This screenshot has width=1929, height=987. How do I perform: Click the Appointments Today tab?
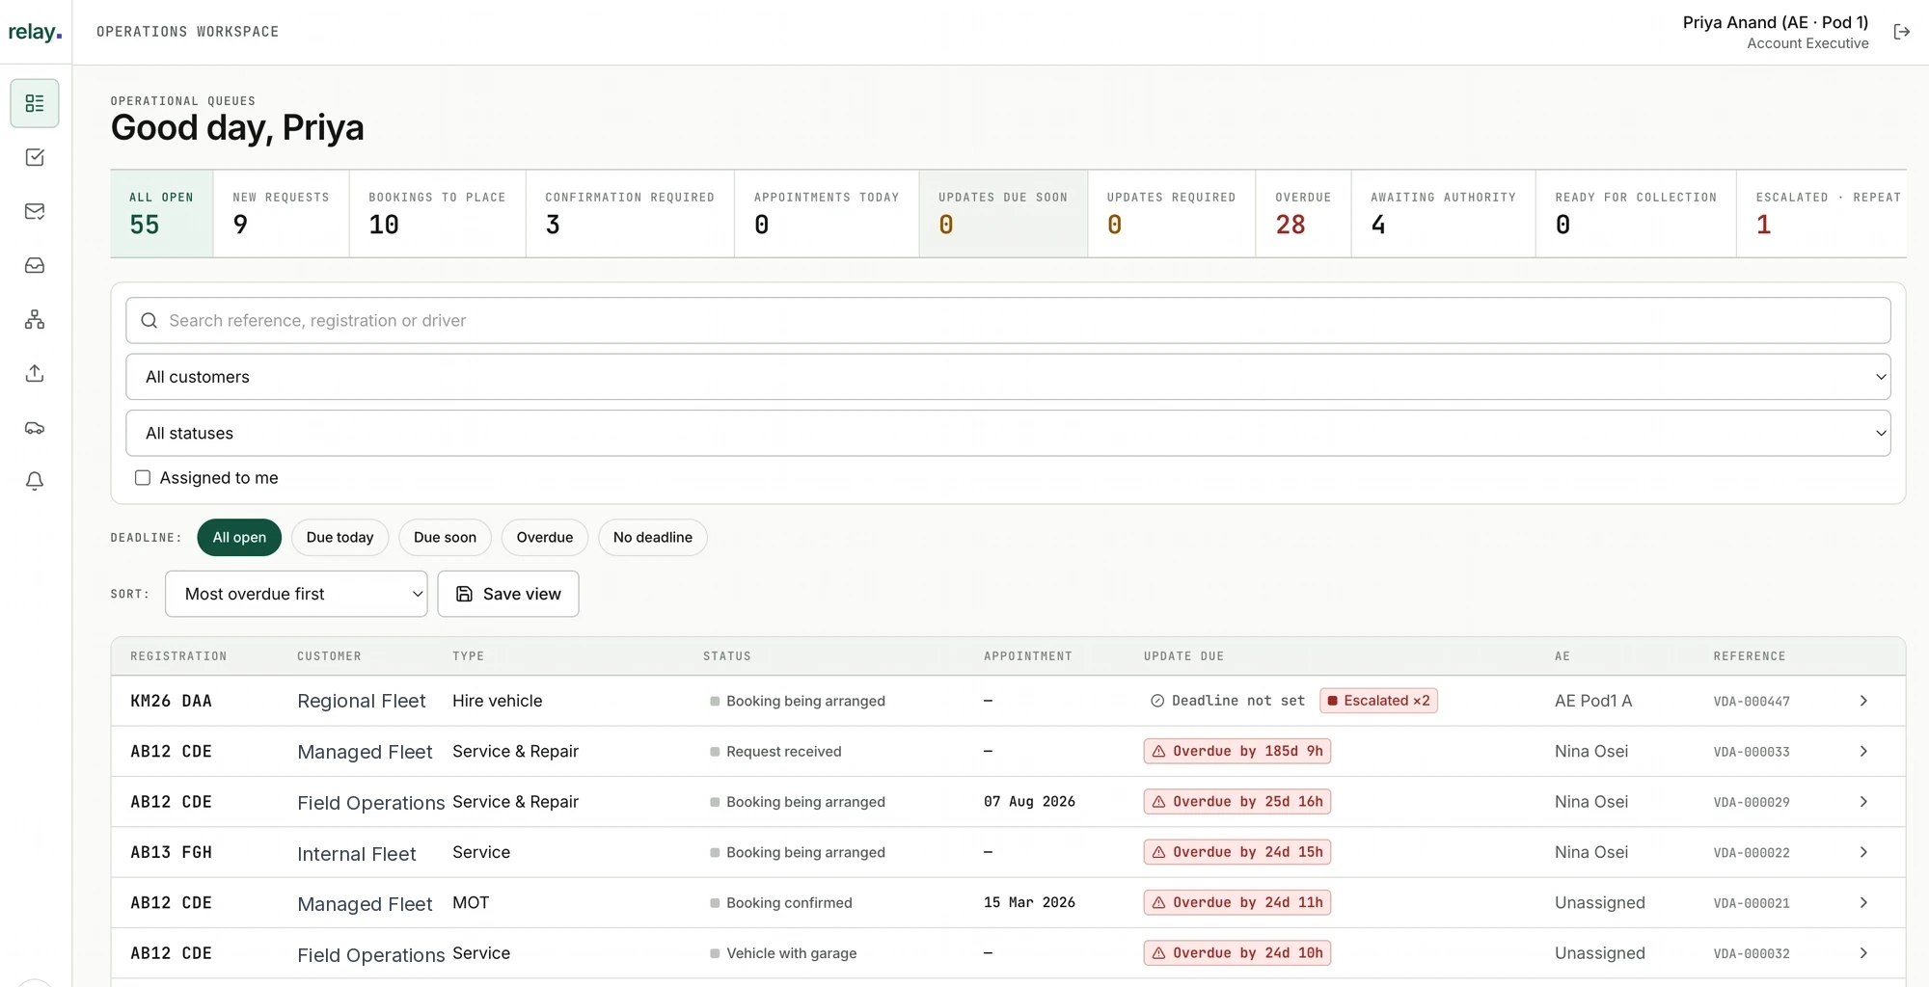tap(827, 214)
